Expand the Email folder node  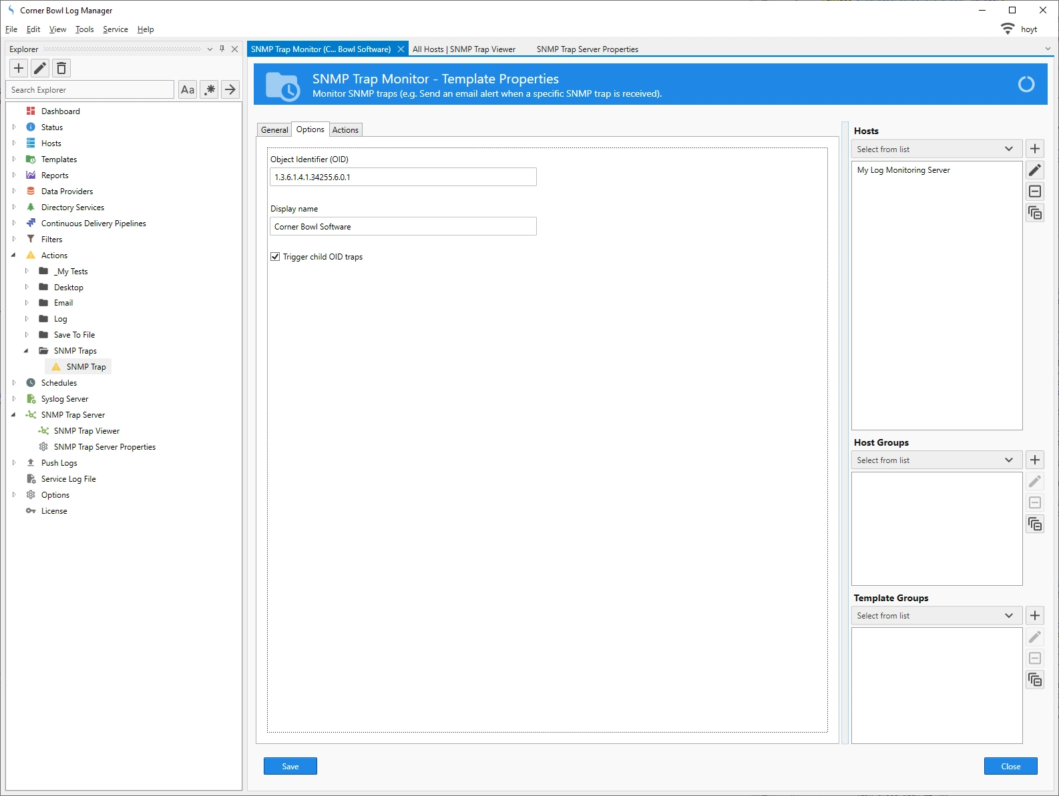coord(27,302)
